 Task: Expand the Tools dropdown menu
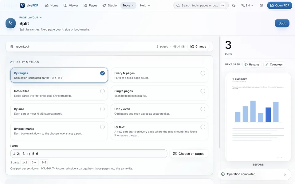pos(128,6)
